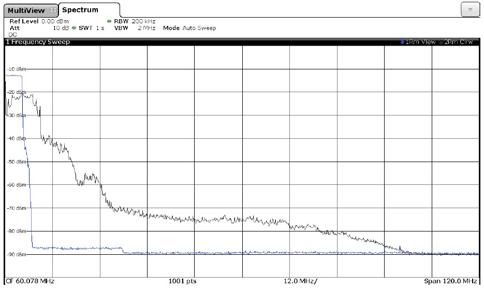Click the small blue spike on the trace
This screenshot has height=290, width=484.
(400, 248)
